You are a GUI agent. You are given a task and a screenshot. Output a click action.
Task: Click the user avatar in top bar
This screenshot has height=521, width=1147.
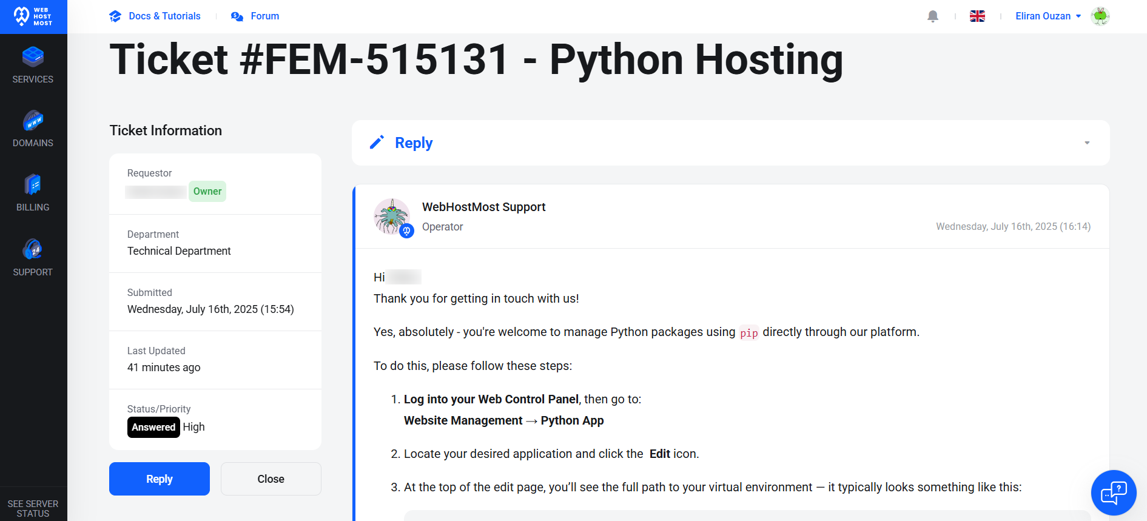(x=1100, y=16)
